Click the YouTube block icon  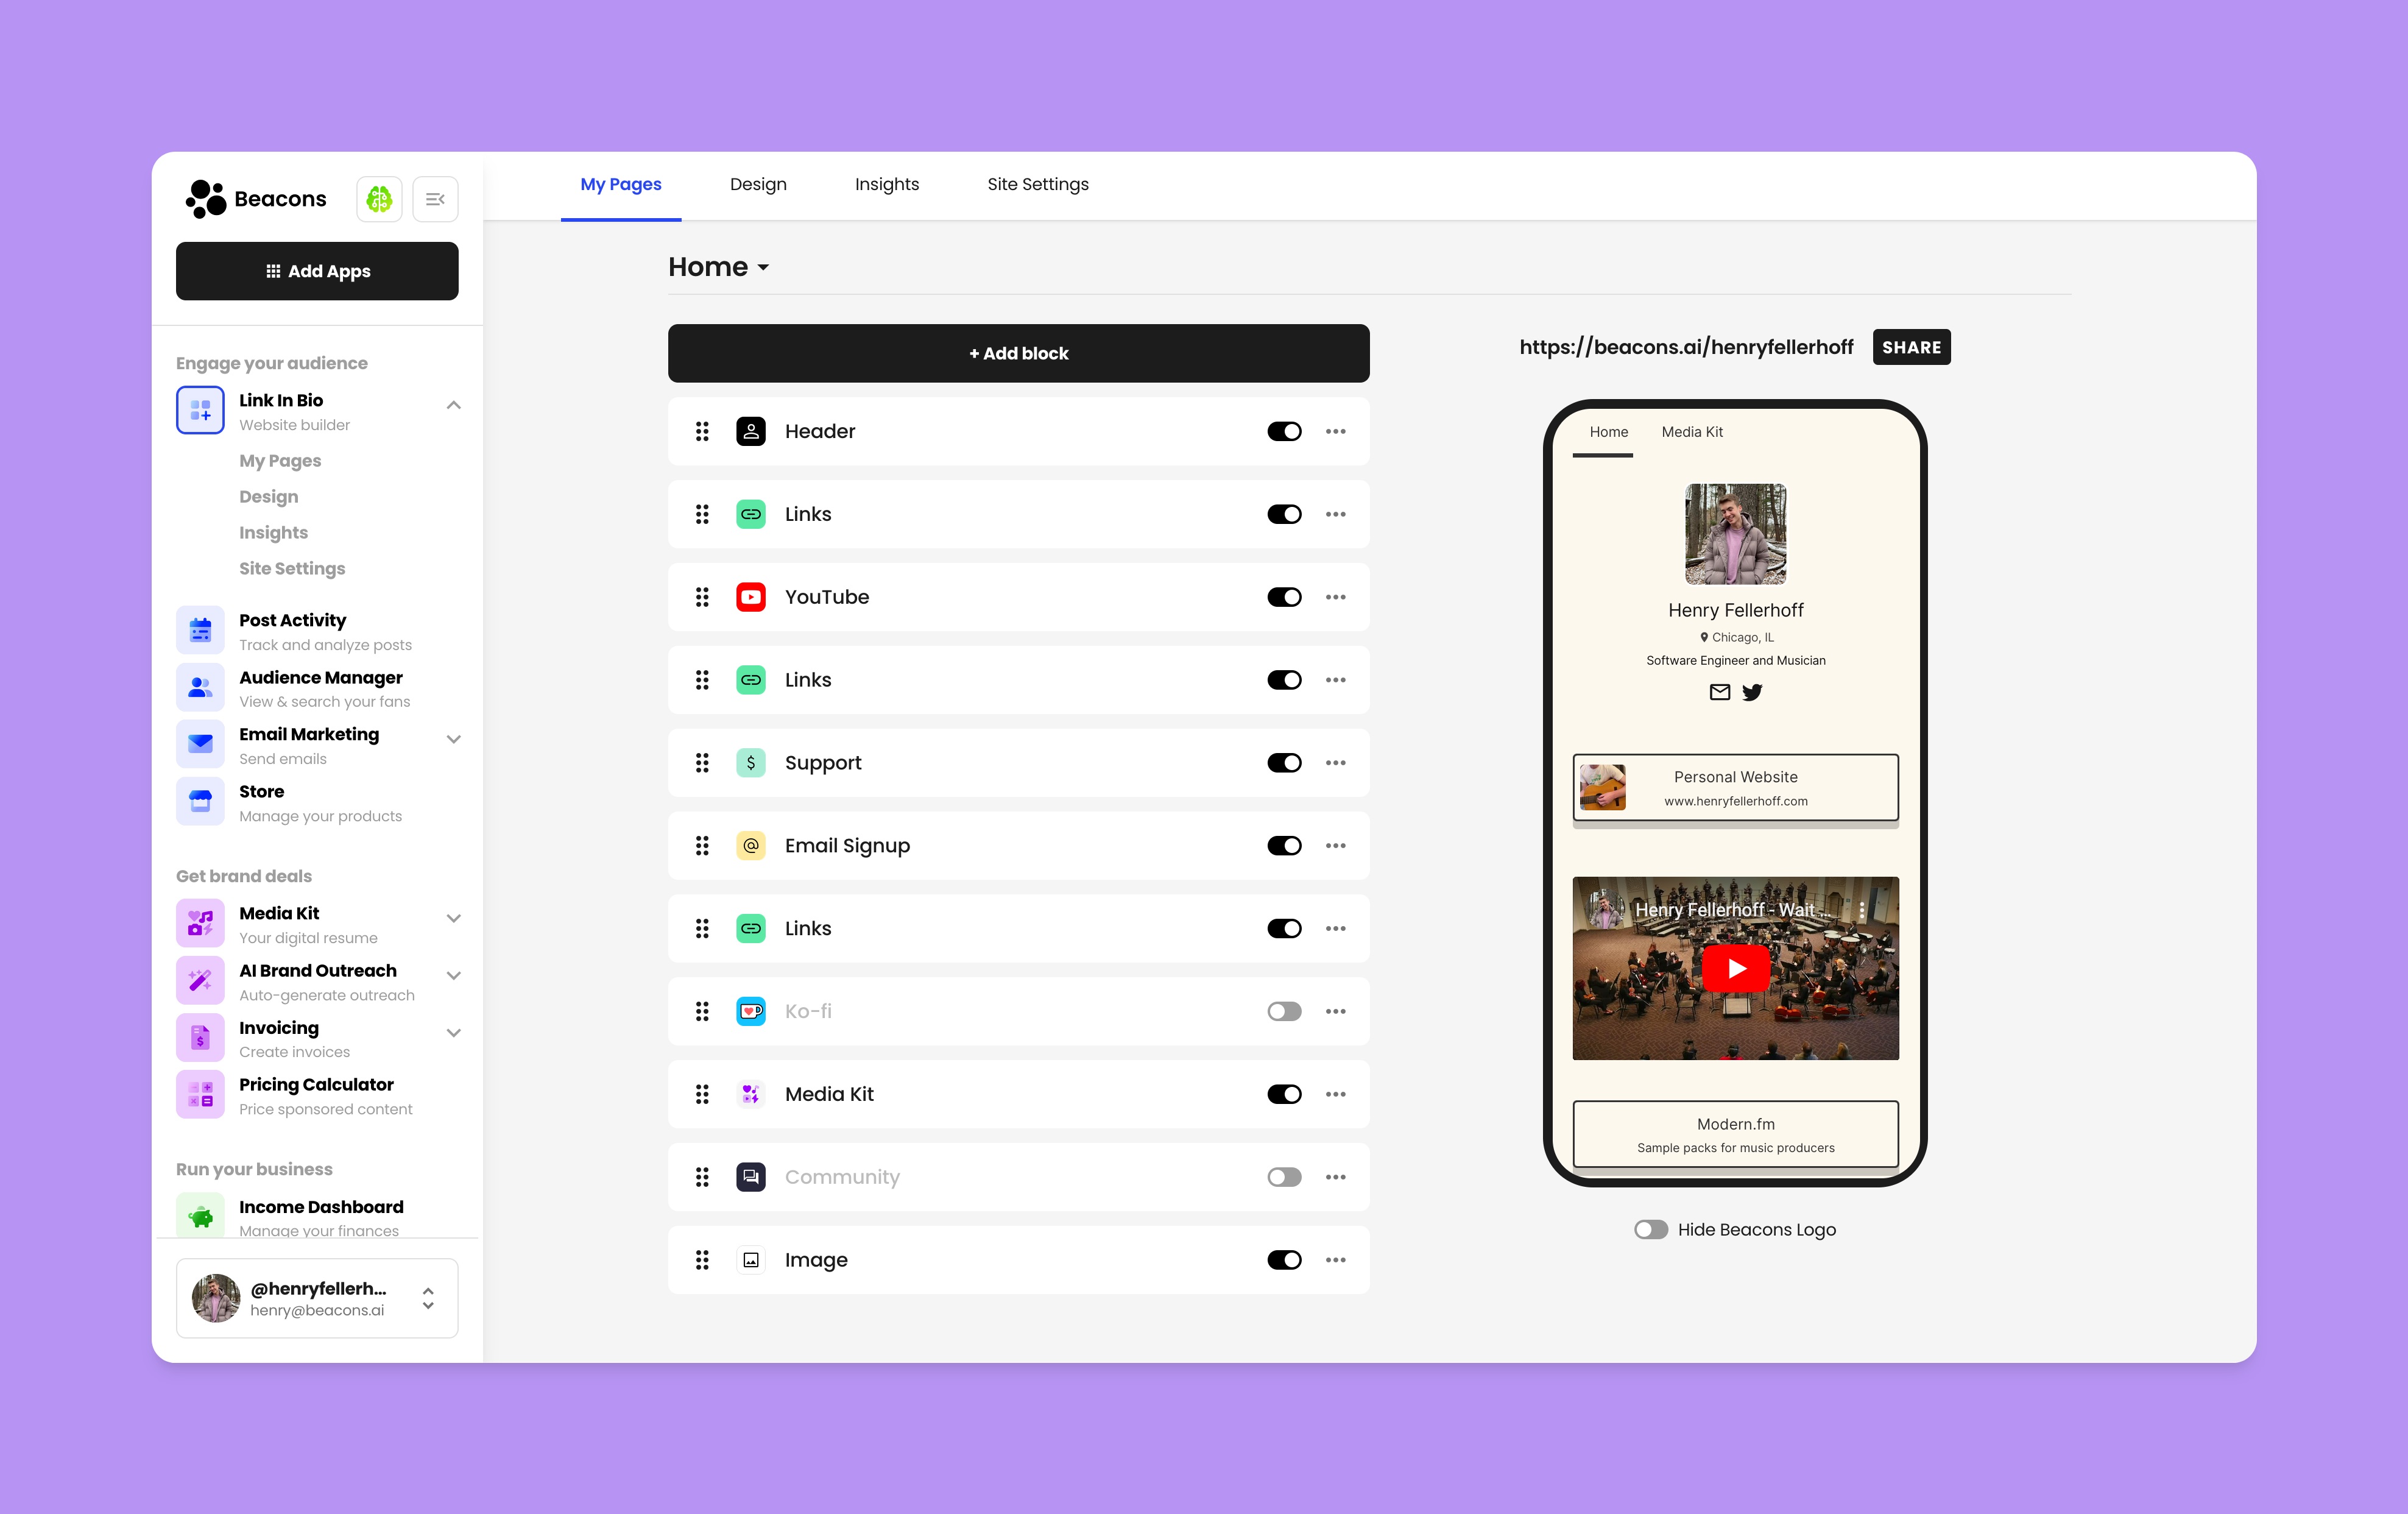coord(750,596)
